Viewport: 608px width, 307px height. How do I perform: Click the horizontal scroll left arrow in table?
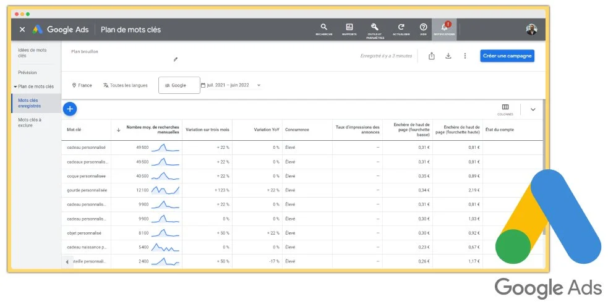pyautogui.click(x=67, y=262)
